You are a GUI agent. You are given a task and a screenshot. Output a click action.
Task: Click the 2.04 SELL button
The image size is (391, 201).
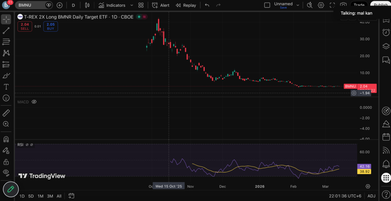[x=25, y=26]
